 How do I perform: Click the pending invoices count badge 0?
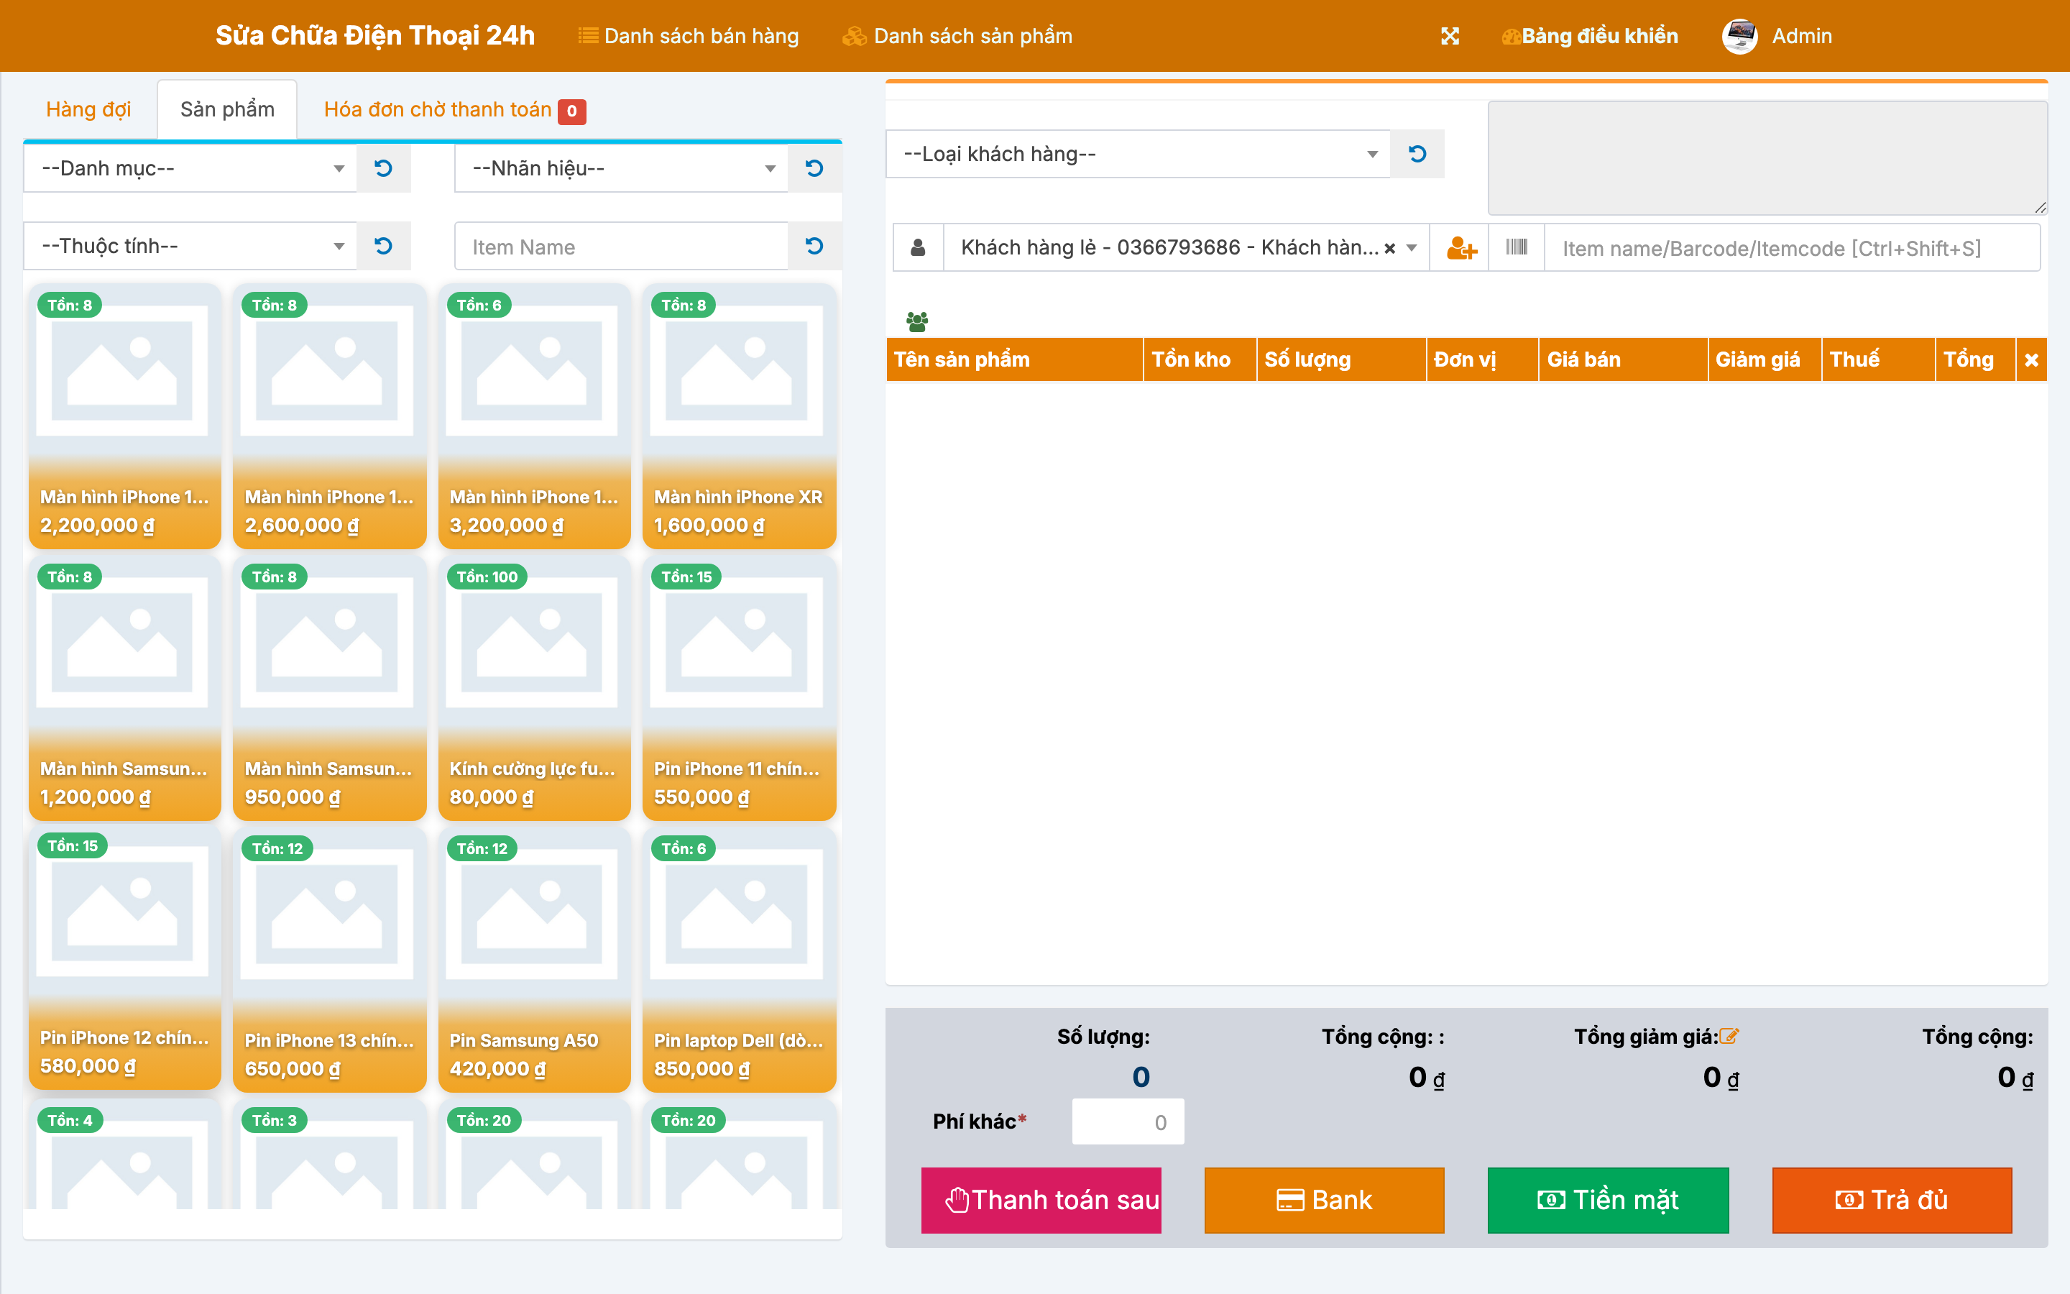point(571,111)
